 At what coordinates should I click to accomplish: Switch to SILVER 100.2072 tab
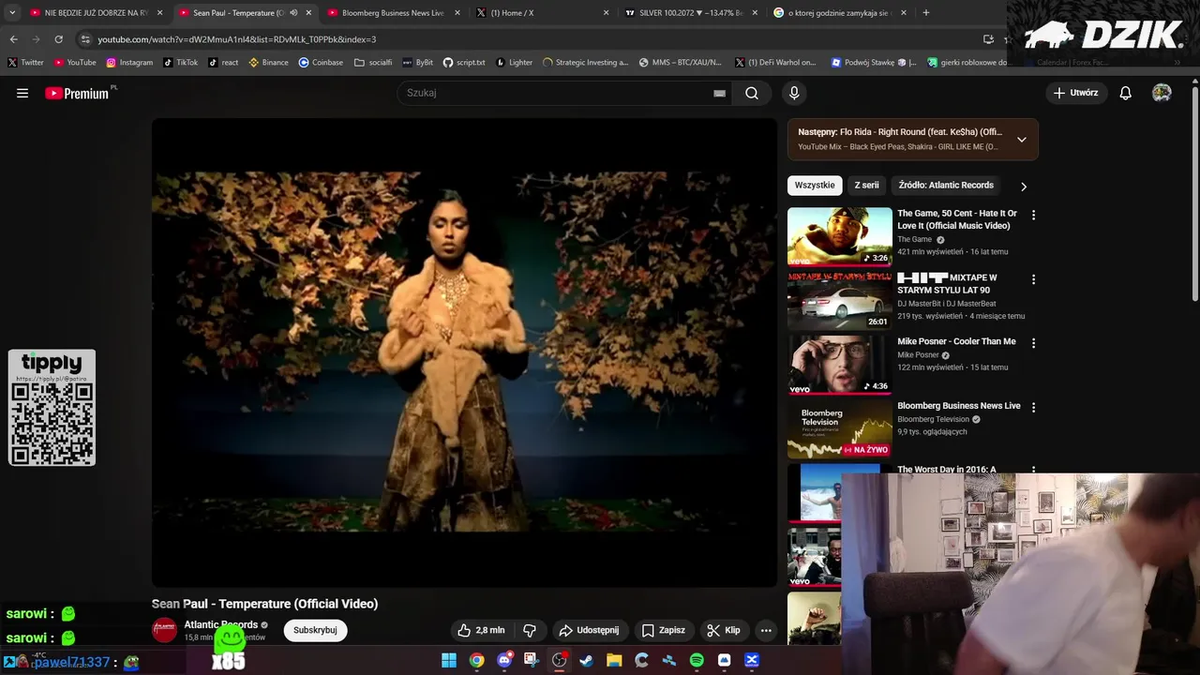coord(691,13)
